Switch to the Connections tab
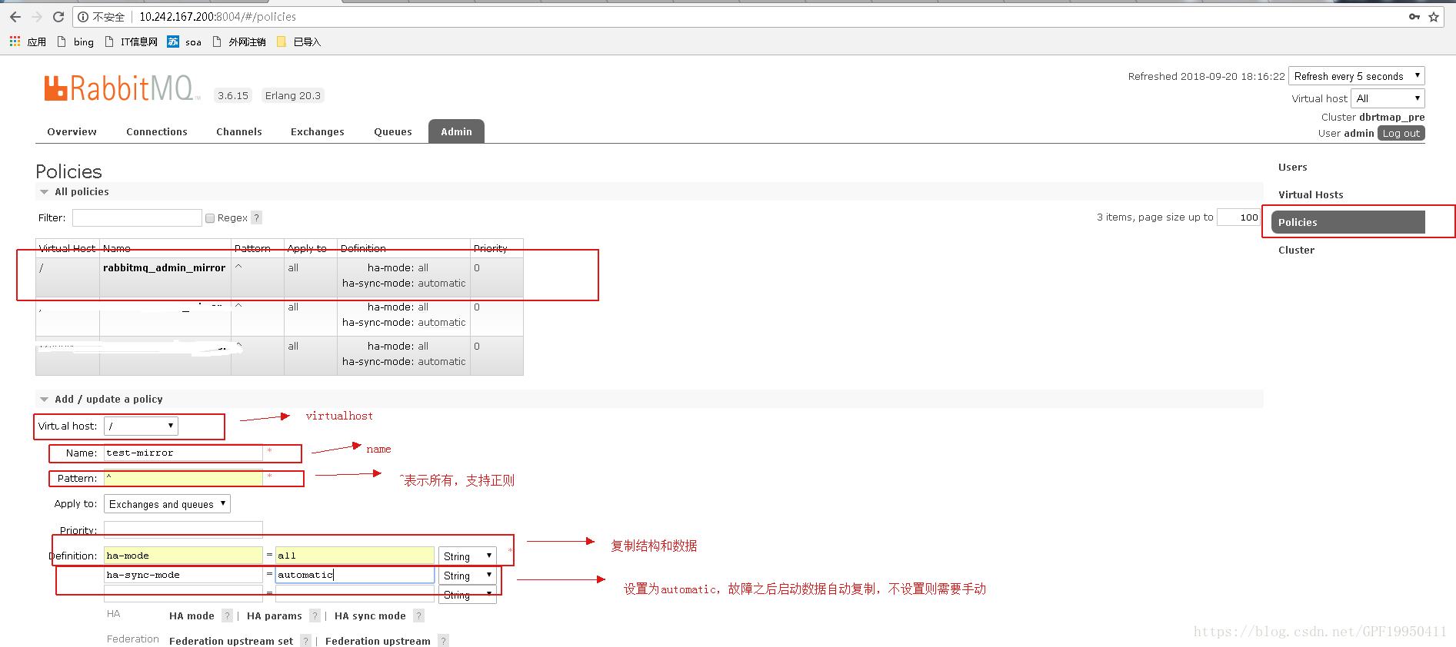 157,131
